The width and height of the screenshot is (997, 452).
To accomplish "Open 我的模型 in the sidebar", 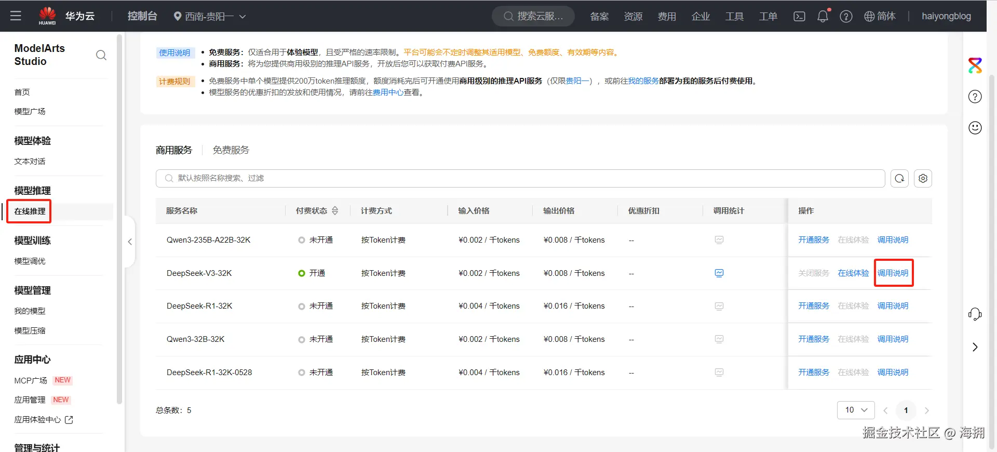I will 30,311.
